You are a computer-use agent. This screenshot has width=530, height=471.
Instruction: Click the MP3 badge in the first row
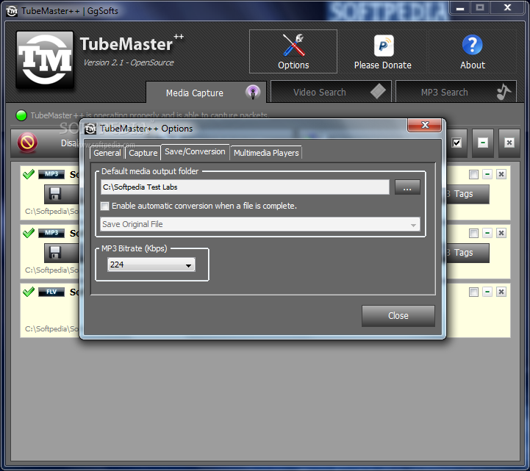coord(51,174)
